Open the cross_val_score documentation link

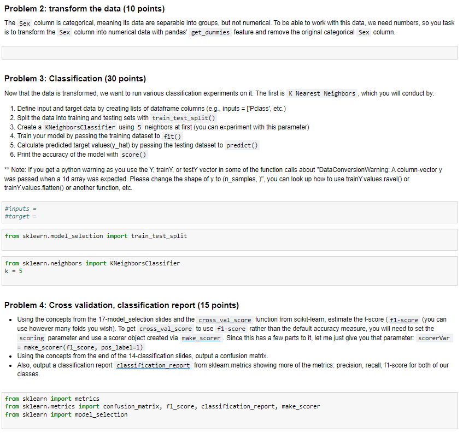coord(225,320)
